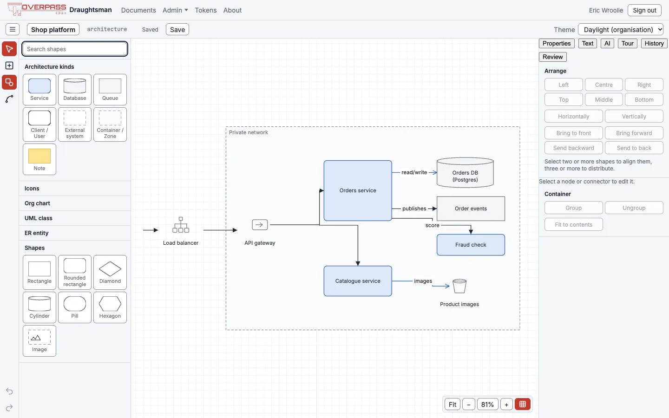The width and height of the screenshot is (669, 418).
Task: Select the Orders service node on canvas
Action: (358, 190)
